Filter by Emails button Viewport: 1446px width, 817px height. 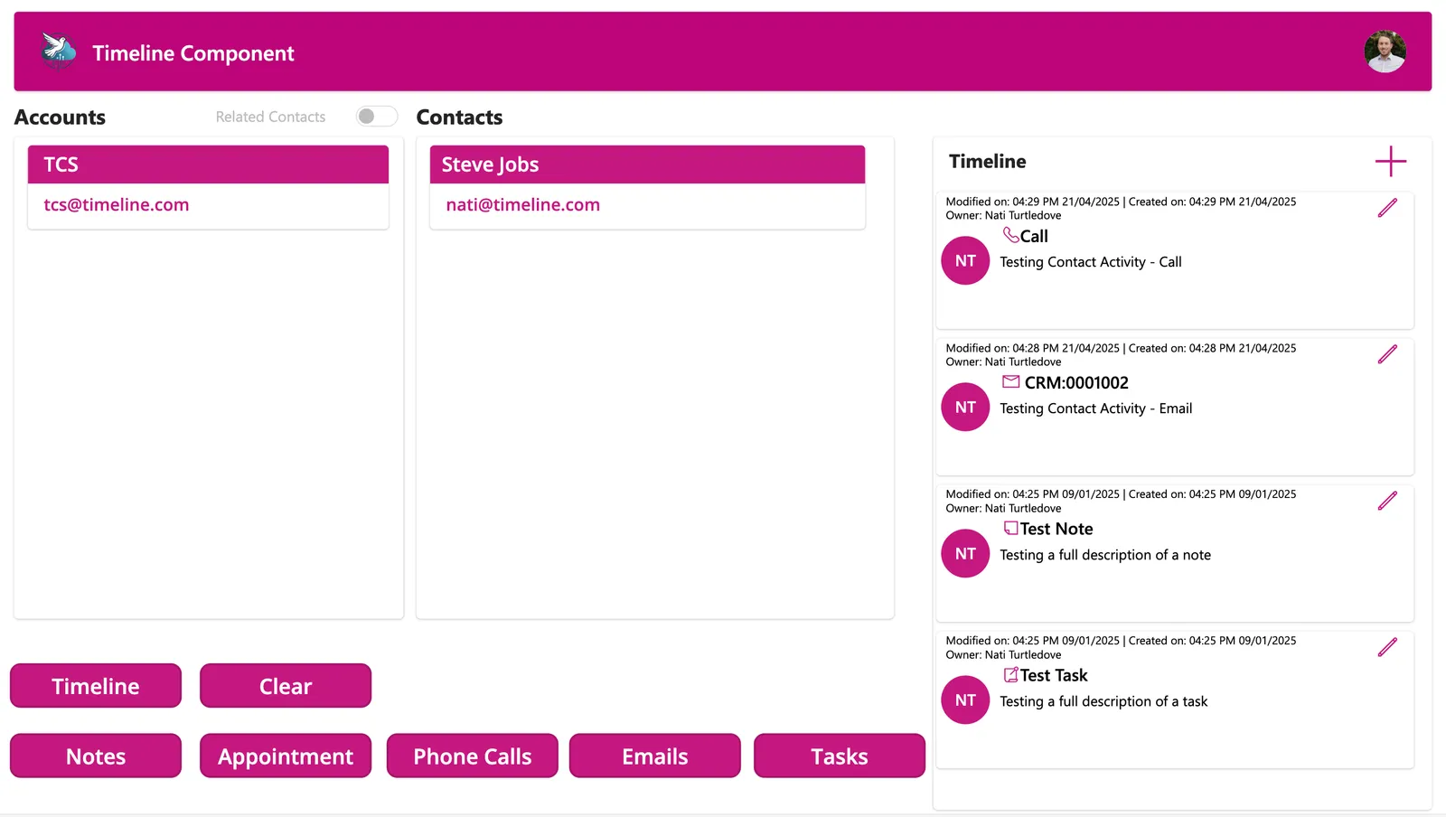click(x=655, y=756)
